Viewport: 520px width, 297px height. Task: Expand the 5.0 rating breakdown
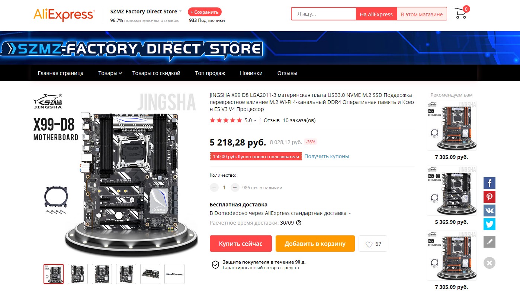point(255,121)
